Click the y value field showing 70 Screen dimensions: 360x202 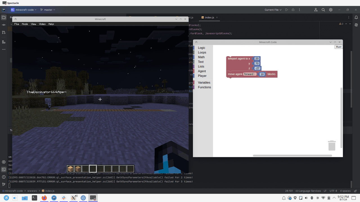coord(257,63)
